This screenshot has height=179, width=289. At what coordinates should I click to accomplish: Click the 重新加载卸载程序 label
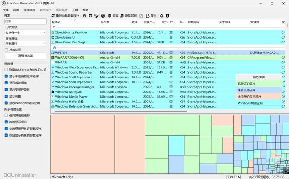coord(67,16)
